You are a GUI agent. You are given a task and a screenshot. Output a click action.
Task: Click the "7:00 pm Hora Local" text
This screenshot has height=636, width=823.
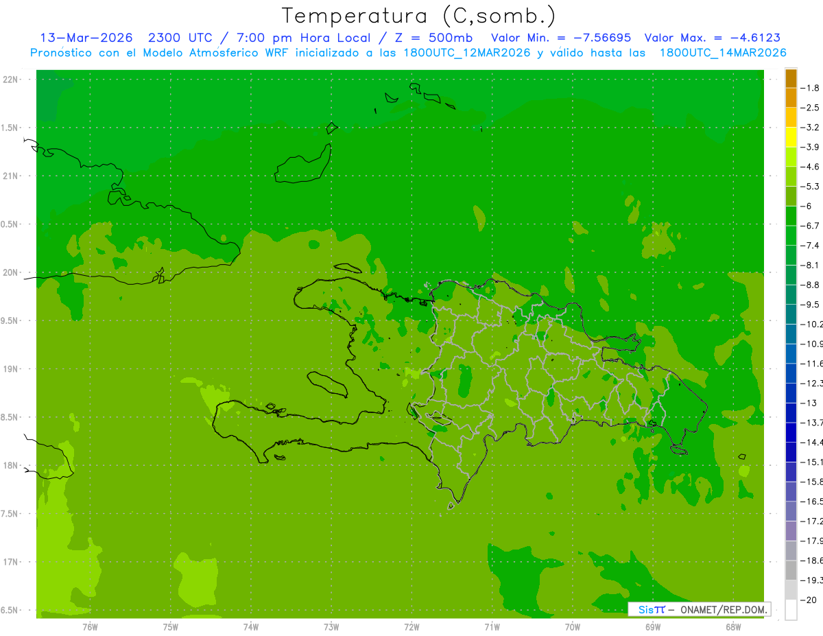click(305, 38)
